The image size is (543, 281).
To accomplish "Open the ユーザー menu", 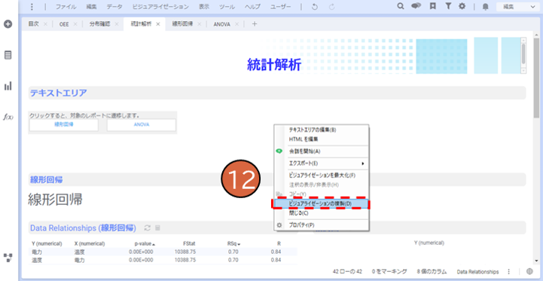I will point(280,7).
